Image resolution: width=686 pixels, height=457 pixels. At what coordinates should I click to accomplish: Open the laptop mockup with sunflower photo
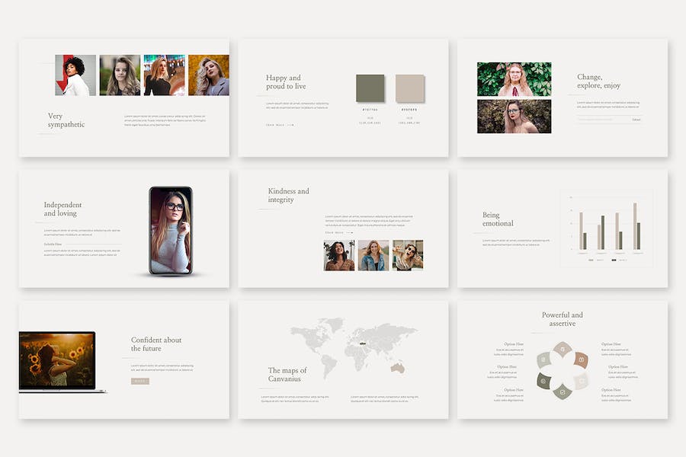58,361
